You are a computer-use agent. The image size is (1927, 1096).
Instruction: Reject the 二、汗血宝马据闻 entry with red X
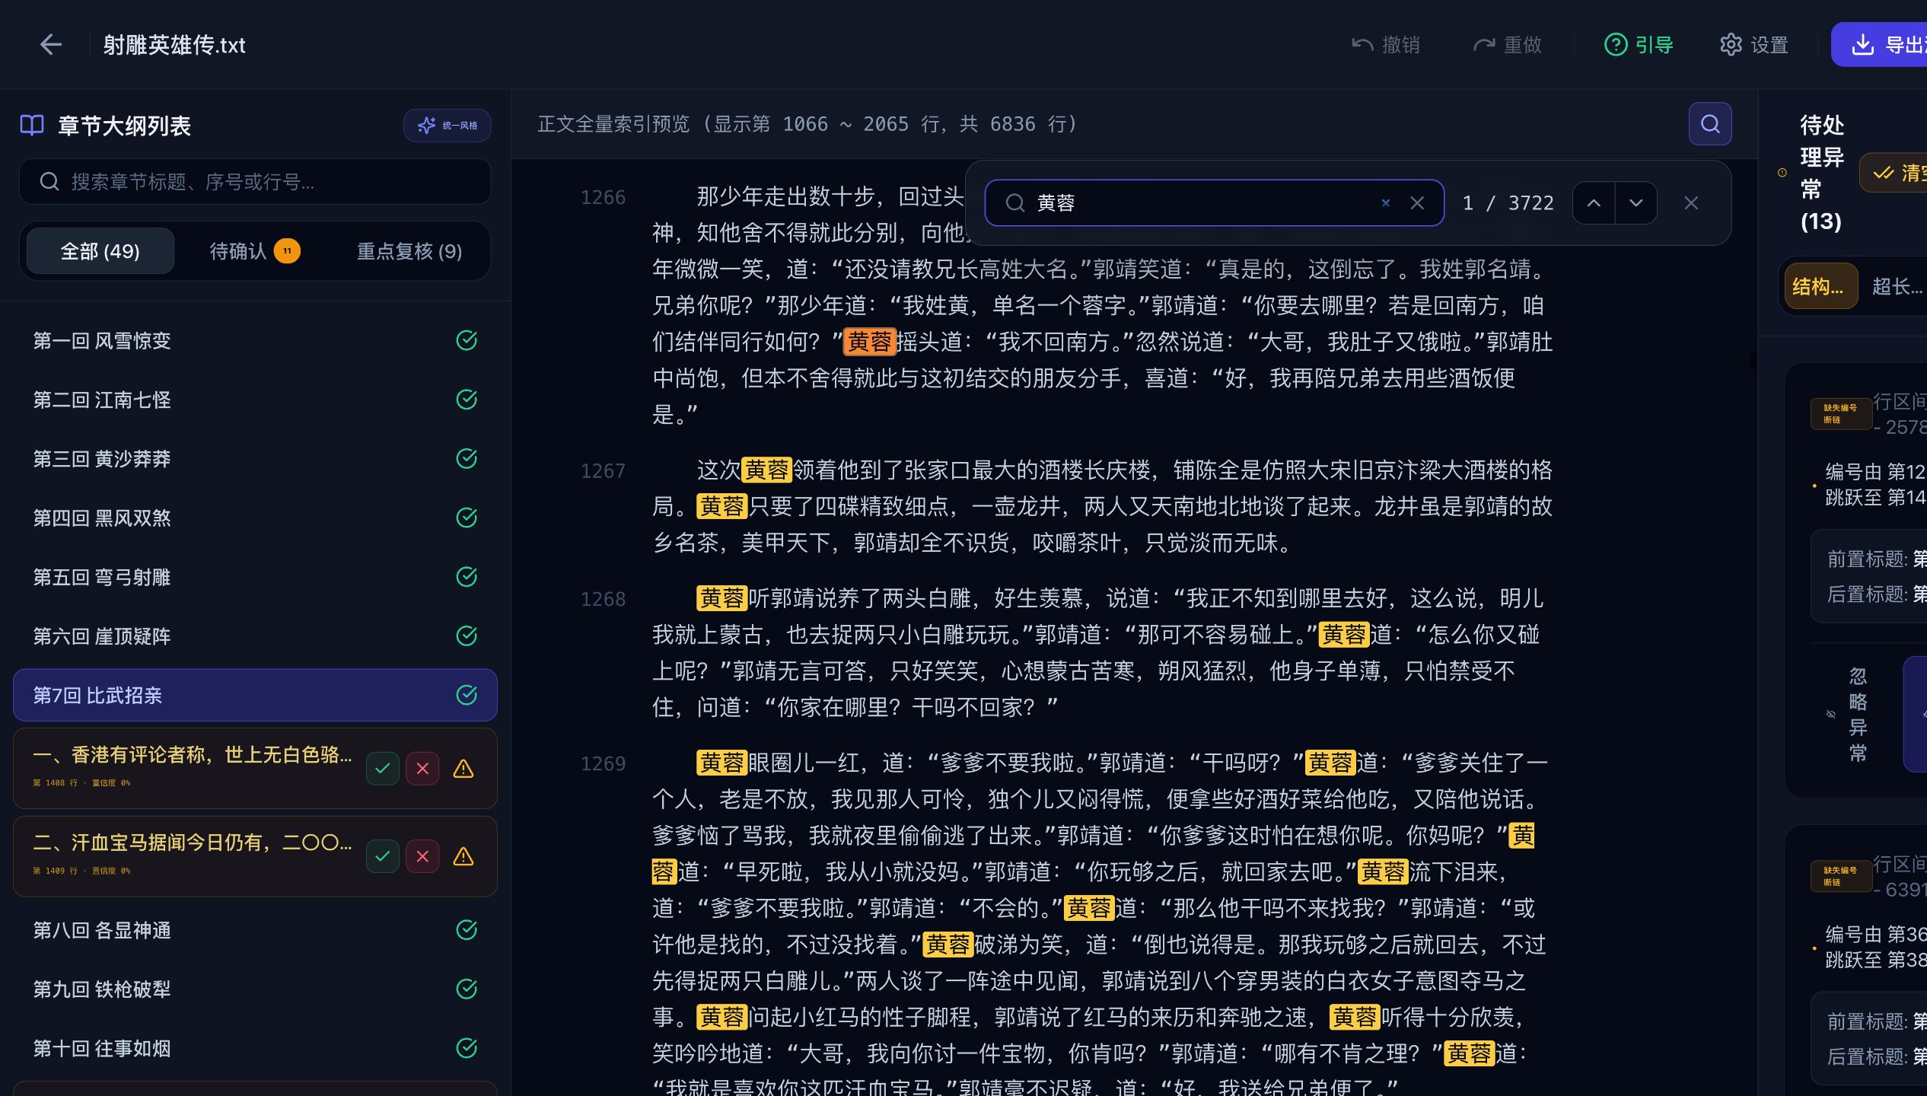[422, 856]
